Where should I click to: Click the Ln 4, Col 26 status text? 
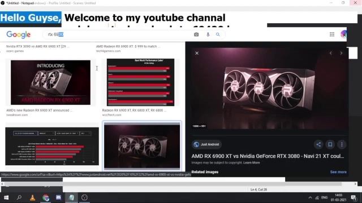258,189
